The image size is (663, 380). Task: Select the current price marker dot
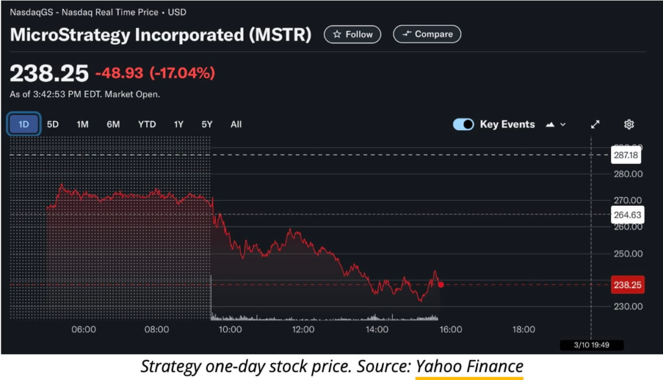pos(440,284)
